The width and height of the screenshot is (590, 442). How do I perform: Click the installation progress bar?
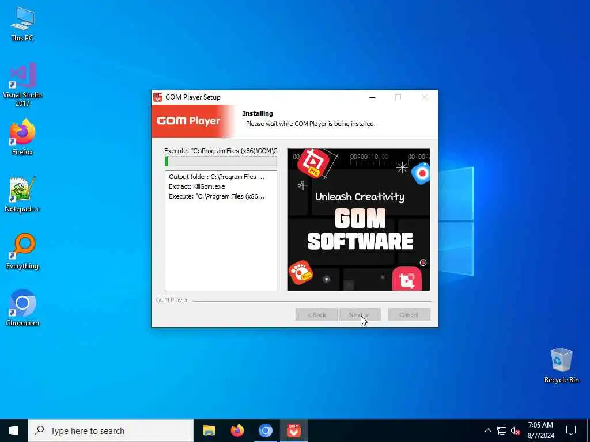tap(221, 161)
